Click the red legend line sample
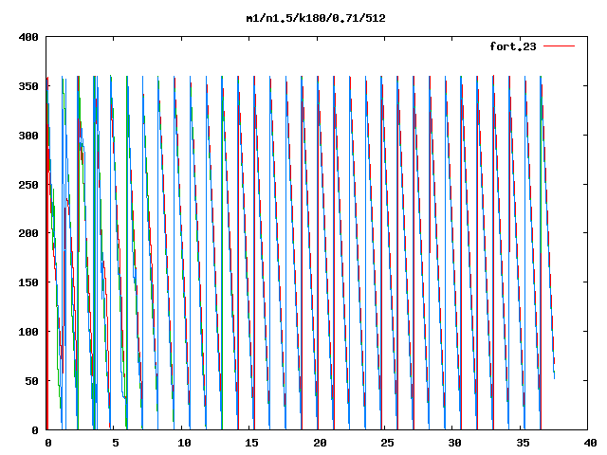Image resolution: width=607 pixels, height=455 pixels. pos(559,46)
